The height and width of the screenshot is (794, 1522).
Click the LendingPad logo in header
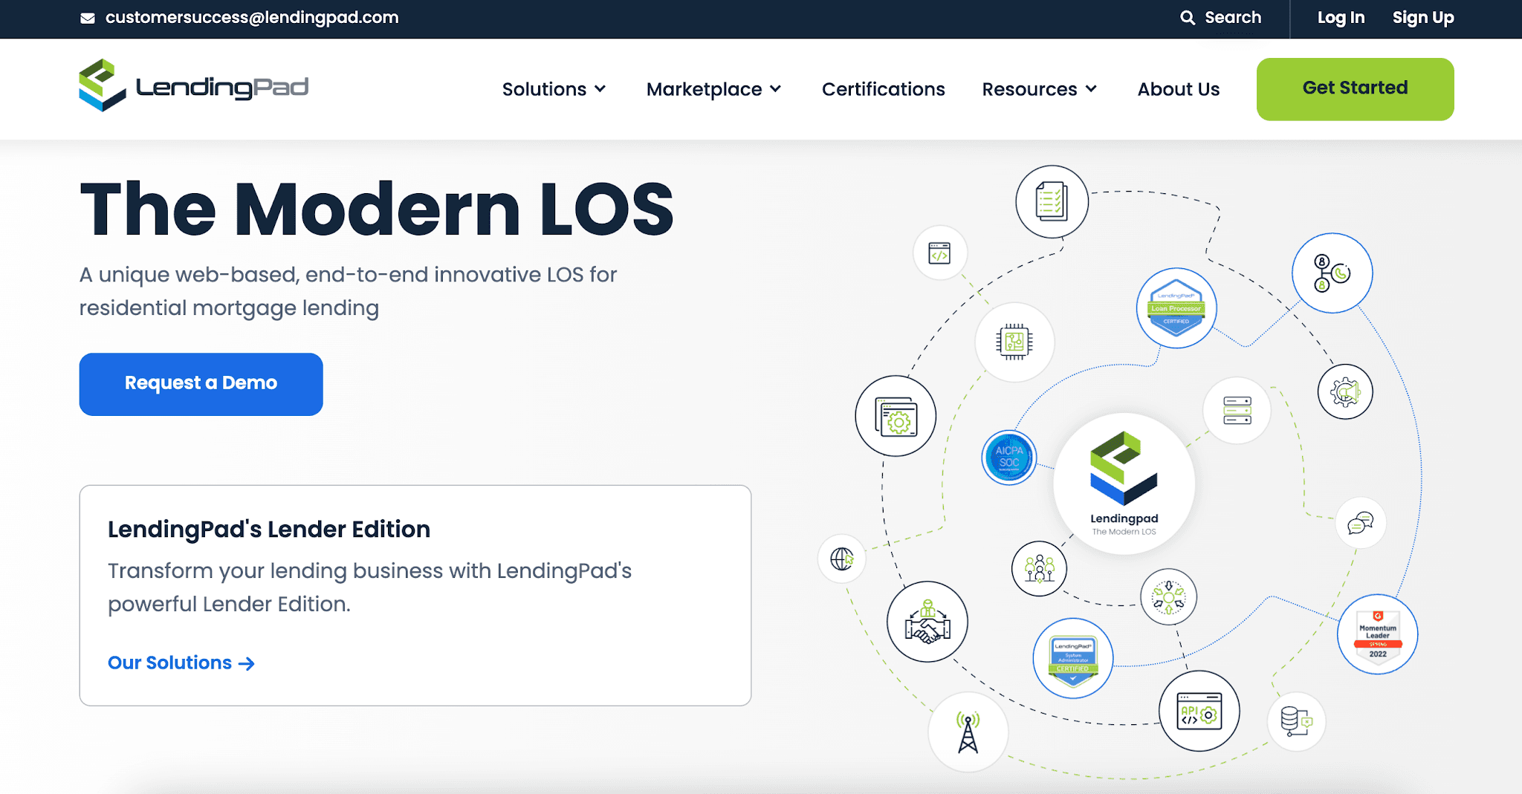point(193,85)
